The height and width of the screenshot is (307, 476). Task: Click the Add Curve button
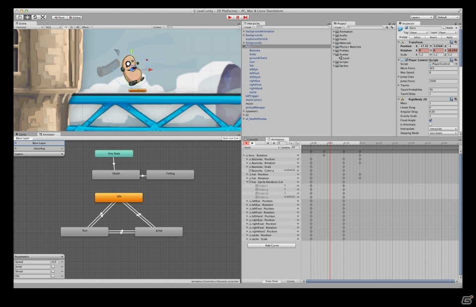[x=272, y=246]
